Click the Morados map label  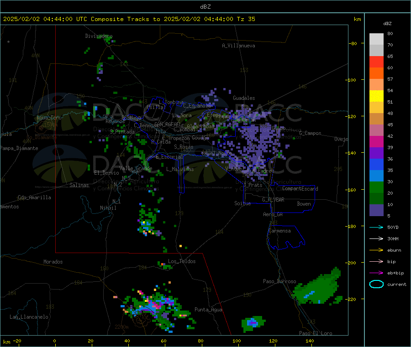[53, 262]
